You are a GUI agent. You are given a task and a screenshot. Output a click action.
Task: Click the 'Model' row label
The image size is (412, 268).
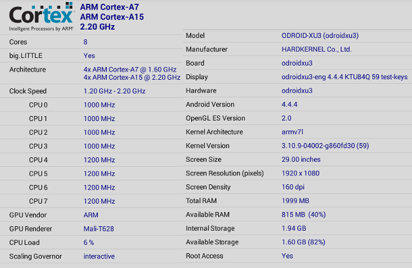tap(195, 35)
